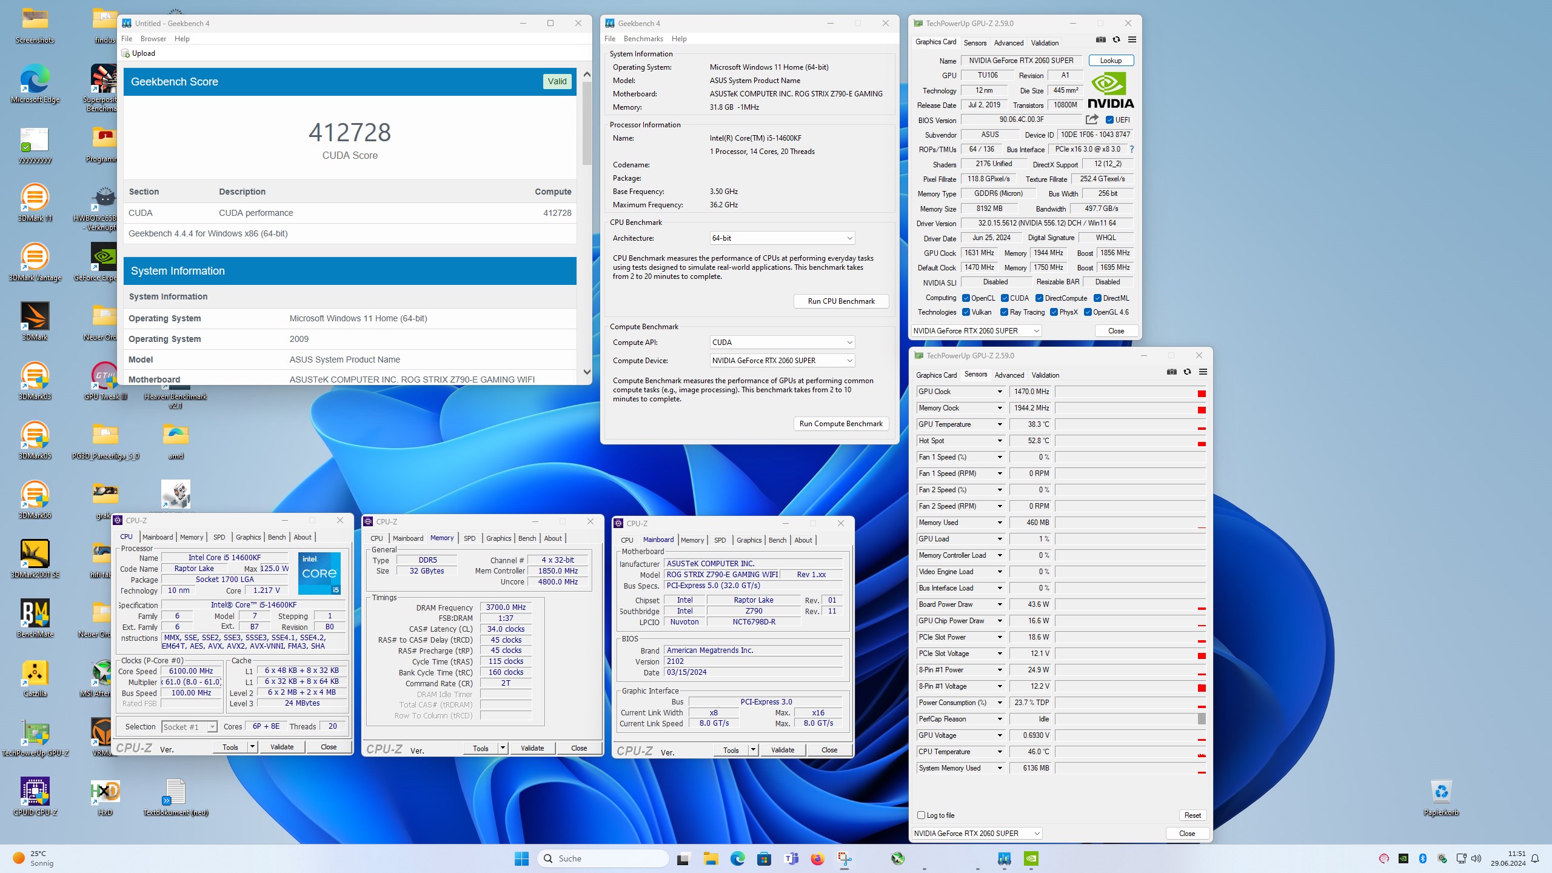Toggle the CUDA checkbox in GPU-Z
This screenshot has height=873, width=1552.
pos(1005,298)
